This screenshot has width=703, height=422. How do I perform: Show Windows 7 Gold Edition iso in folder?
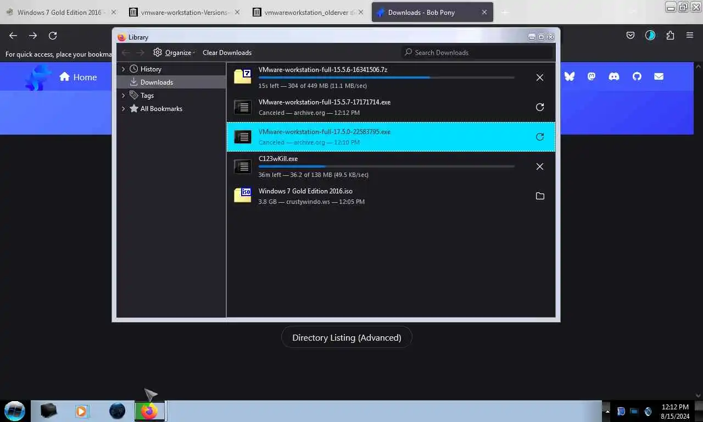tap(540, 196)
